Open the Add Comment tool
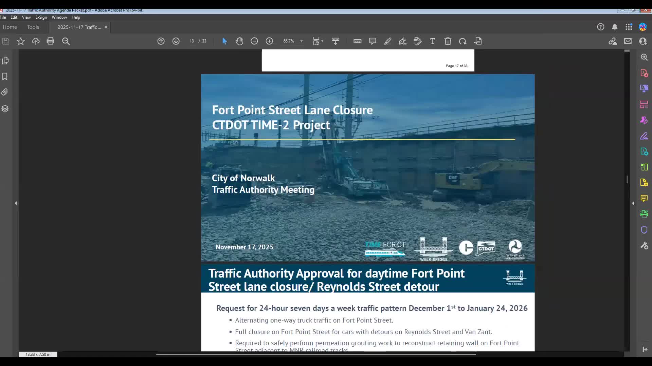 pos(373,41)
